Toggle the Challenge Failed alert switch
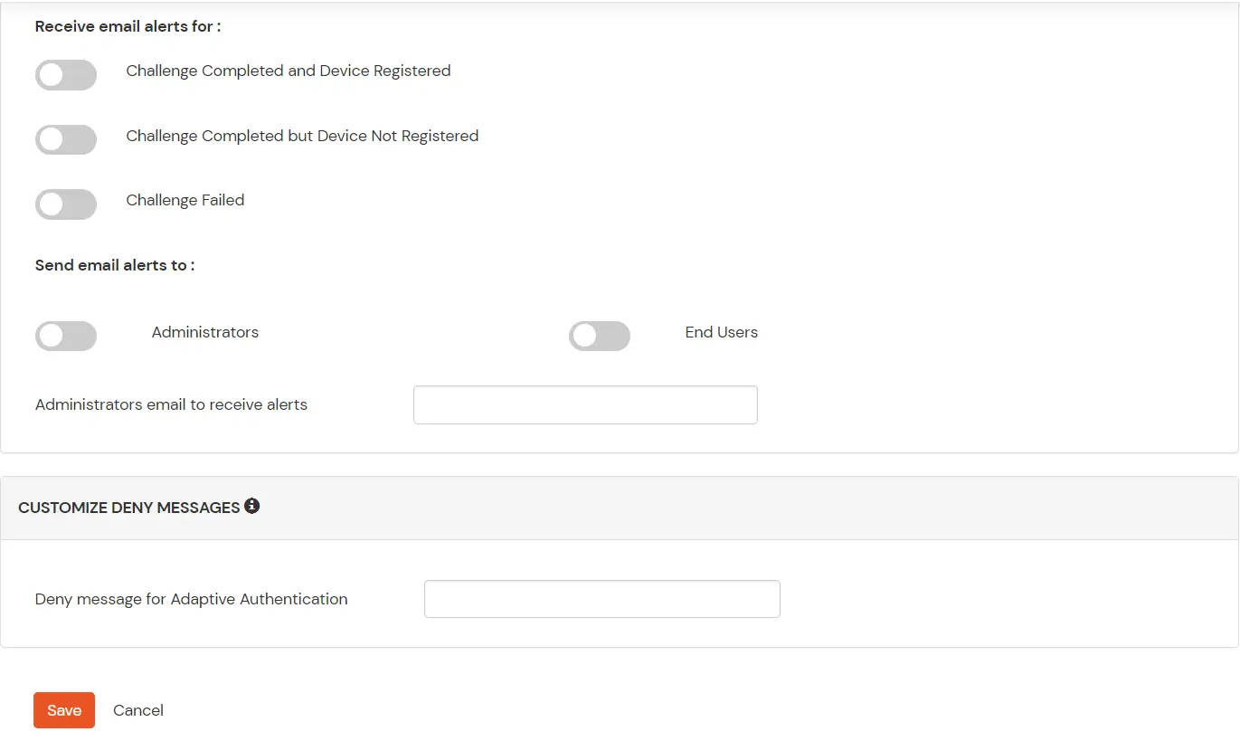This screenshot has width=1240, height=741. tap(66, 204)
